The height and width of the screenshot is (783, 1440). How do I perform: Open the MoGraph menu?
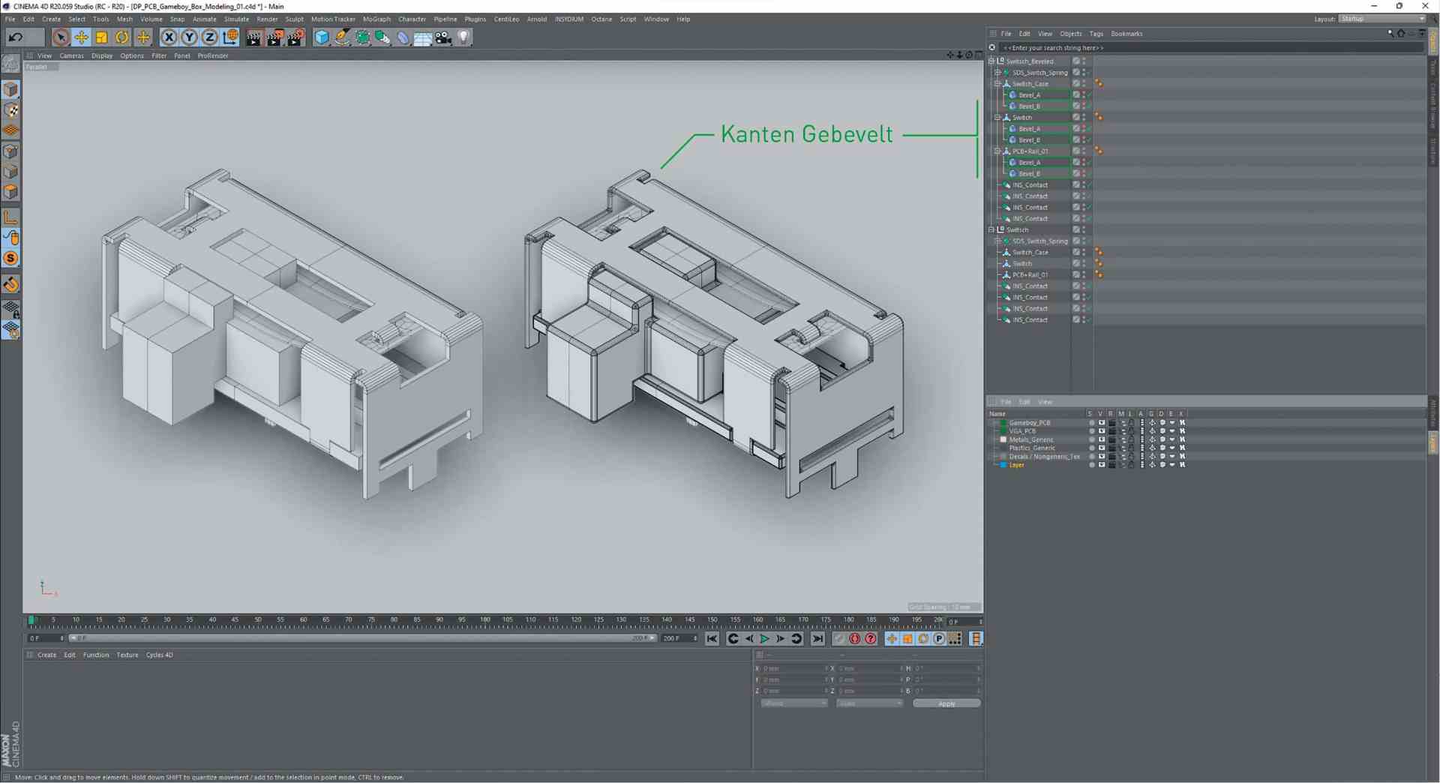[x=376, y=19]
